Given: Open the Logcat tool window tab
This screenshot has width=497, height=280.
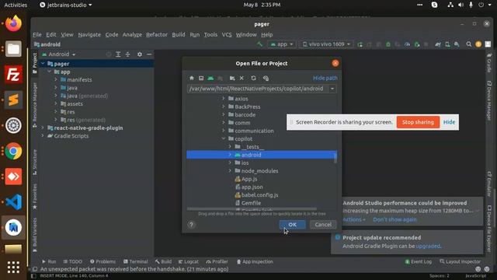Looking at the screenshot, I should (188, 261).
